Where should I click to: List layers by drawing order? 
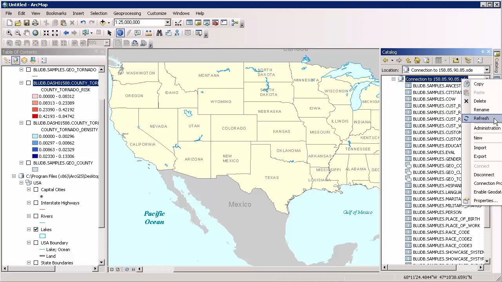[7, 60]
